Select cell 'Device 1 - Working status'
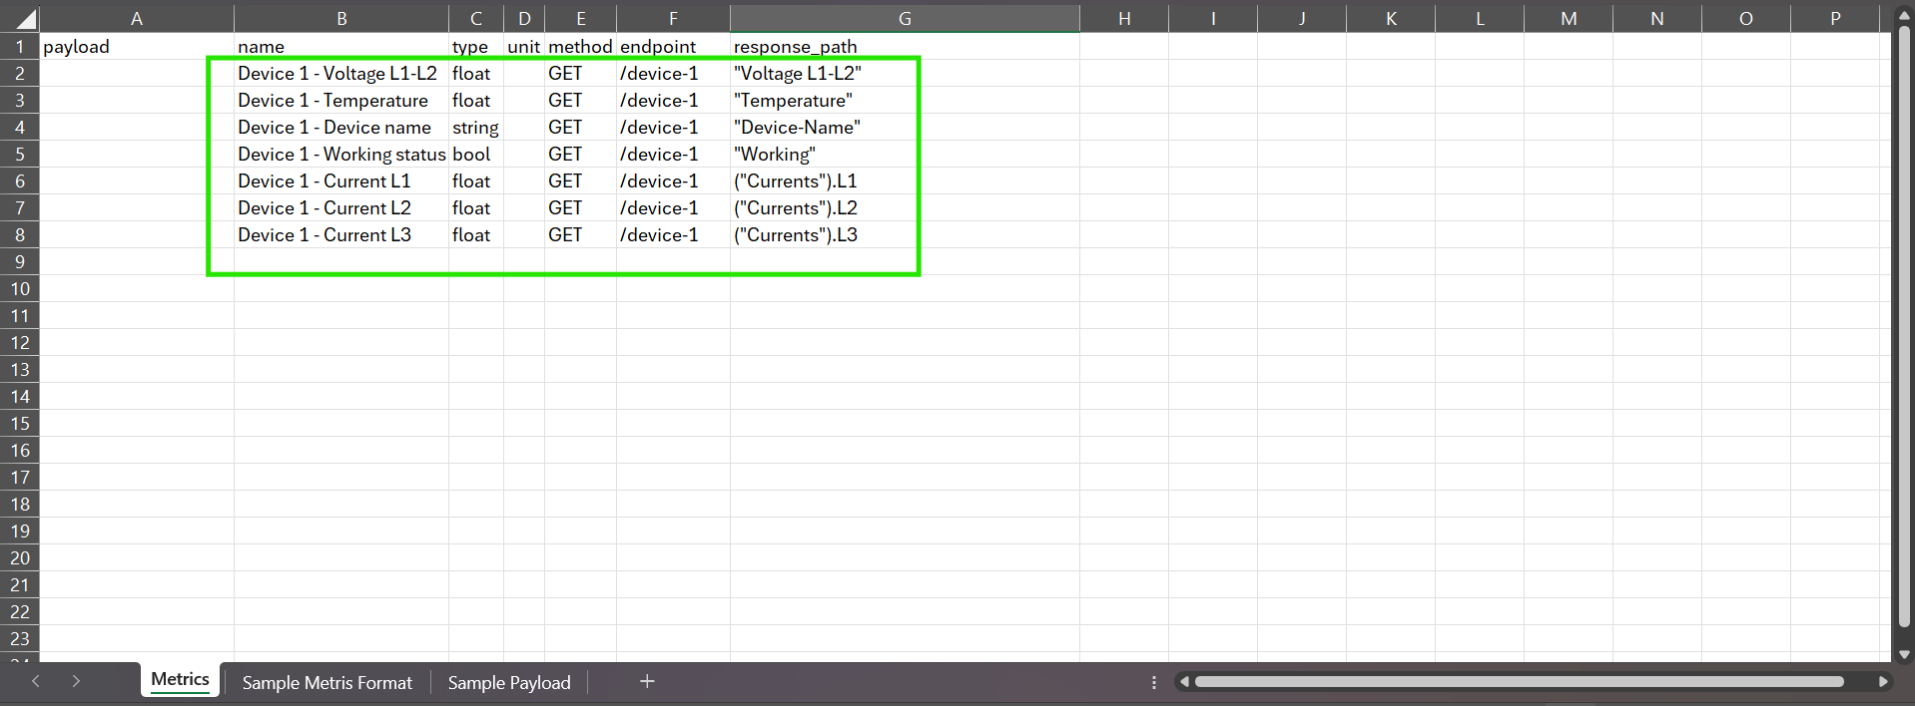Viewport: 1915px width, 706px height. click(x=341, y=154)
